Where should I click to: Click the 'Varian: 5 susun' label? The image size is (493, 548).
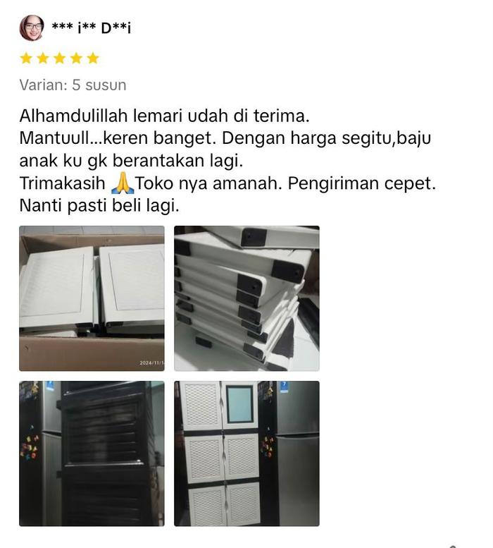click(x=73, y=85)
